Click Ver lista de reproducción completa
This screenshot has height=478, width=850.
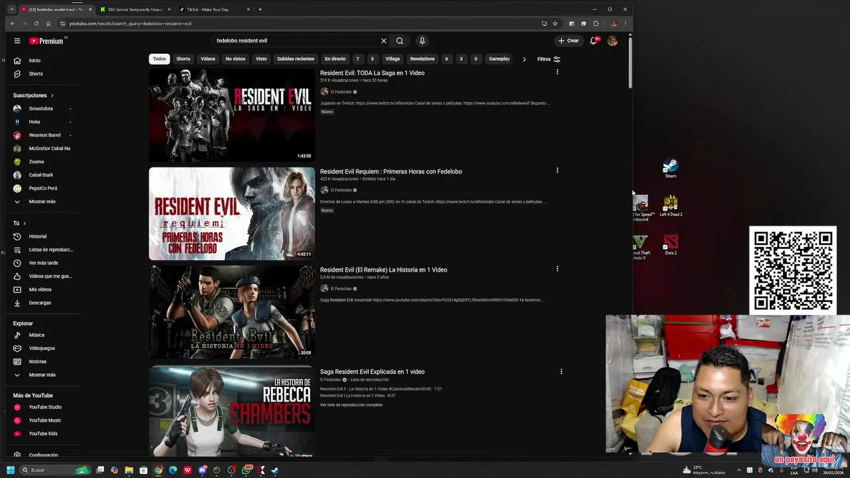click(351, 405)
